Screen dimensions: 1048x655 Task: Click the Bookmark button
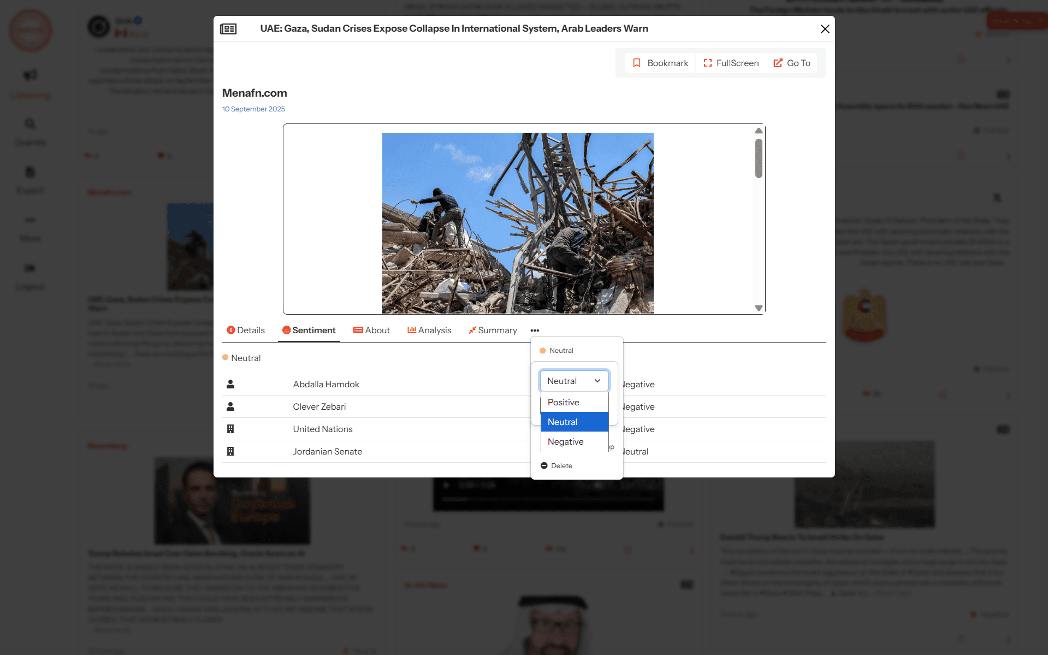pos(660,63)
